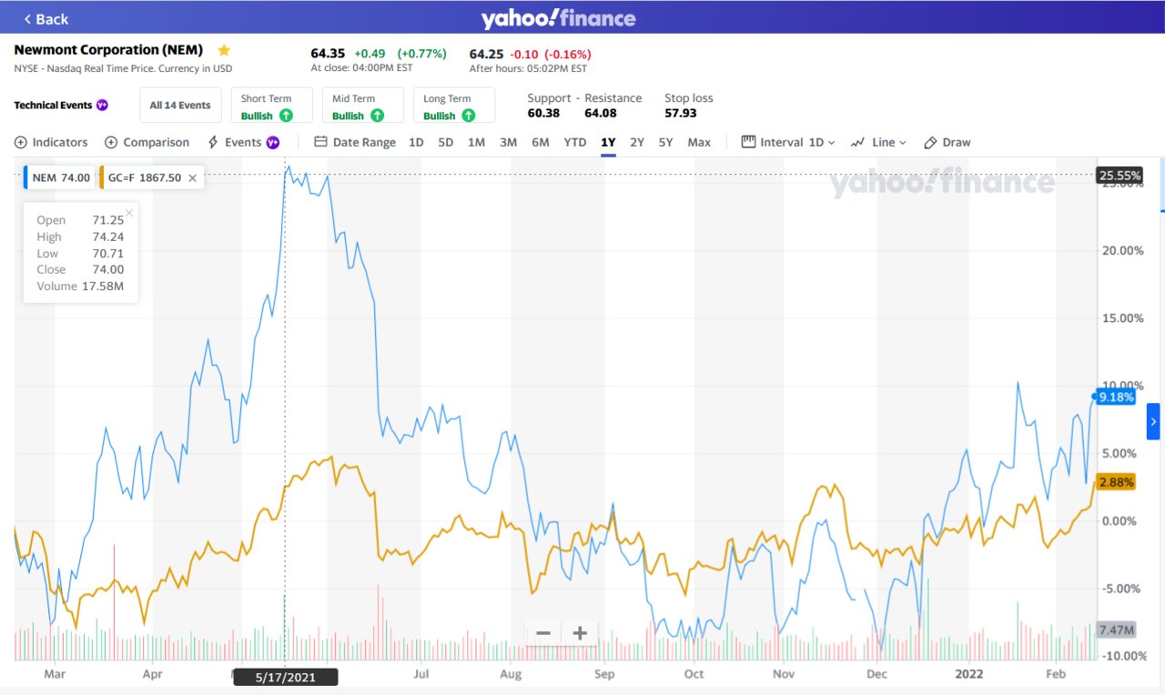Select the 1M range
1165x695 pixels.
tap(476, 142)
